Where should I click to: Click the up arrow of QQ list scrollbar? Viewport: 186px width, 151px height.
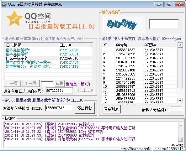tap(180, 45)
